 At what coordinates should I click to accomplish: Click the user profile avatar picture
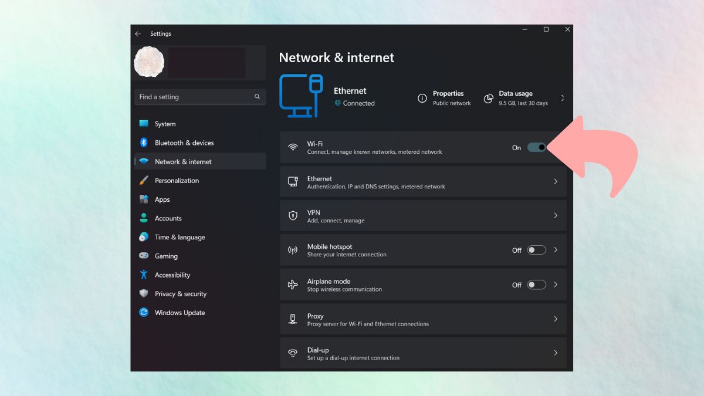click(x=149, y=62)
